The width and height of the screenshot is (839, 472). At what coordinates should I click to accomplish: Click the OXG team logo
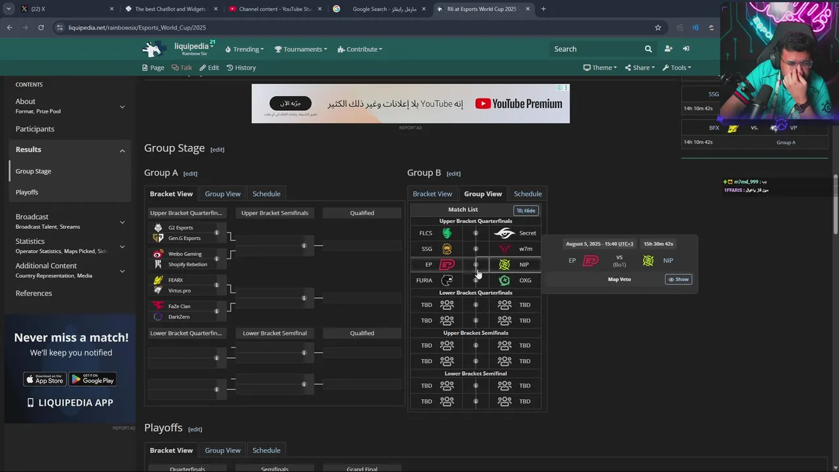coord(504,280)
